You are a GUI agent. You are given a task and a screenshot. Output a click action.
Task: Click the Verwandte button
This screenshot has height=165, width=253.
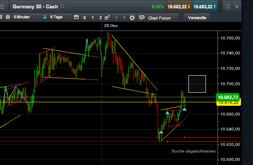point(197,18)
